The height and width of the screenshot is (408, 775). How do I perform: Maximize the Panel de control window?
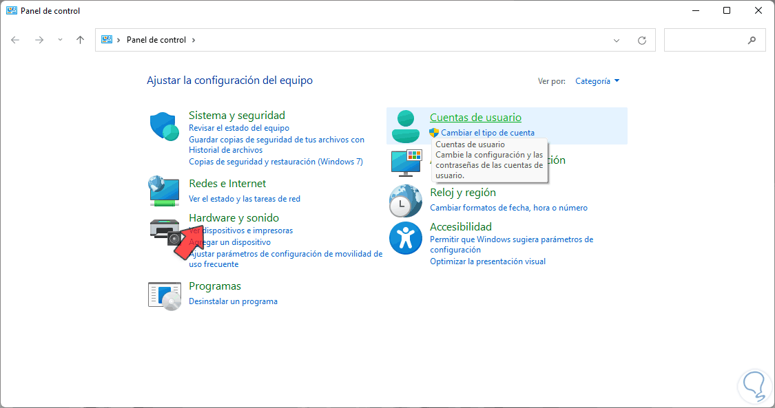727,10
